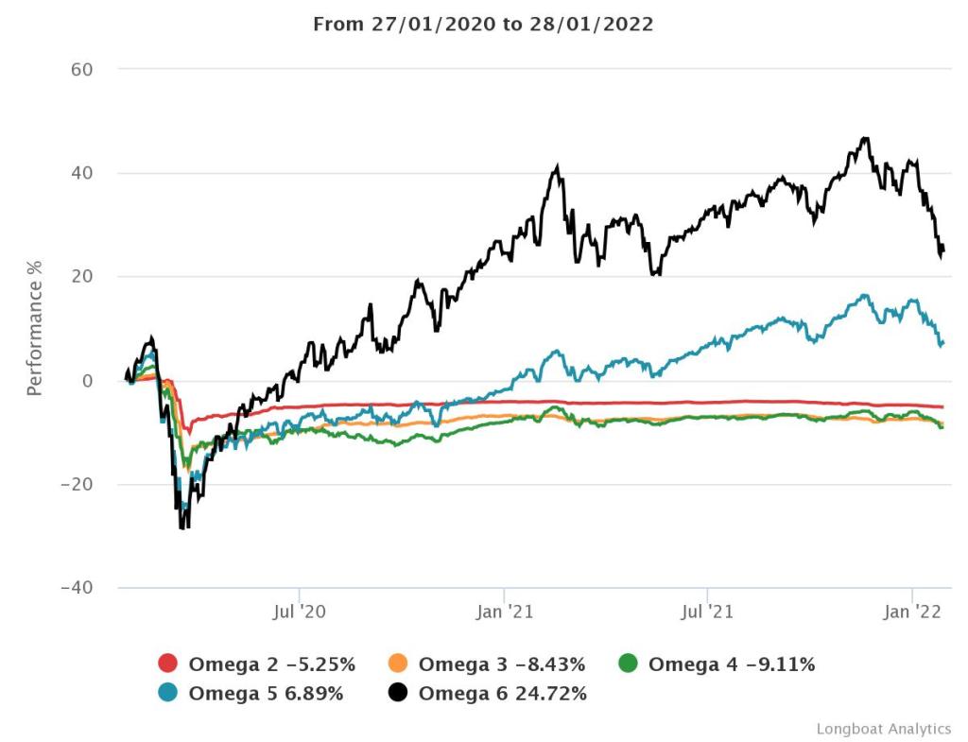
Task: Toggle the Omega 4 -9.11% legend text
Action: point(731,664)
